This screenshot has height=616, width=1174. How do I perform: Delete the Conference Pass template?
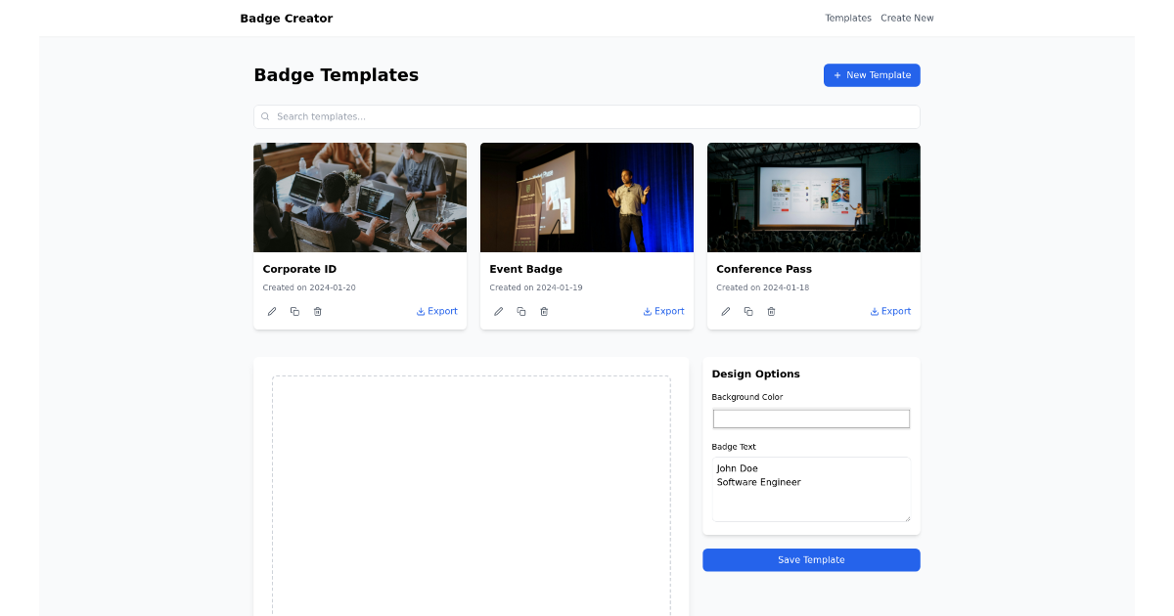click(771, 311)
